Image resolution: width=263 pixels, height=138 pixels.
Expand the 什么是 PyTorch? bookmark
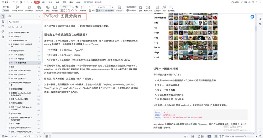click(8, 51)
